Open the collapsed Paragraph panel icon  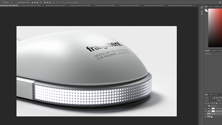pos(202,14)
